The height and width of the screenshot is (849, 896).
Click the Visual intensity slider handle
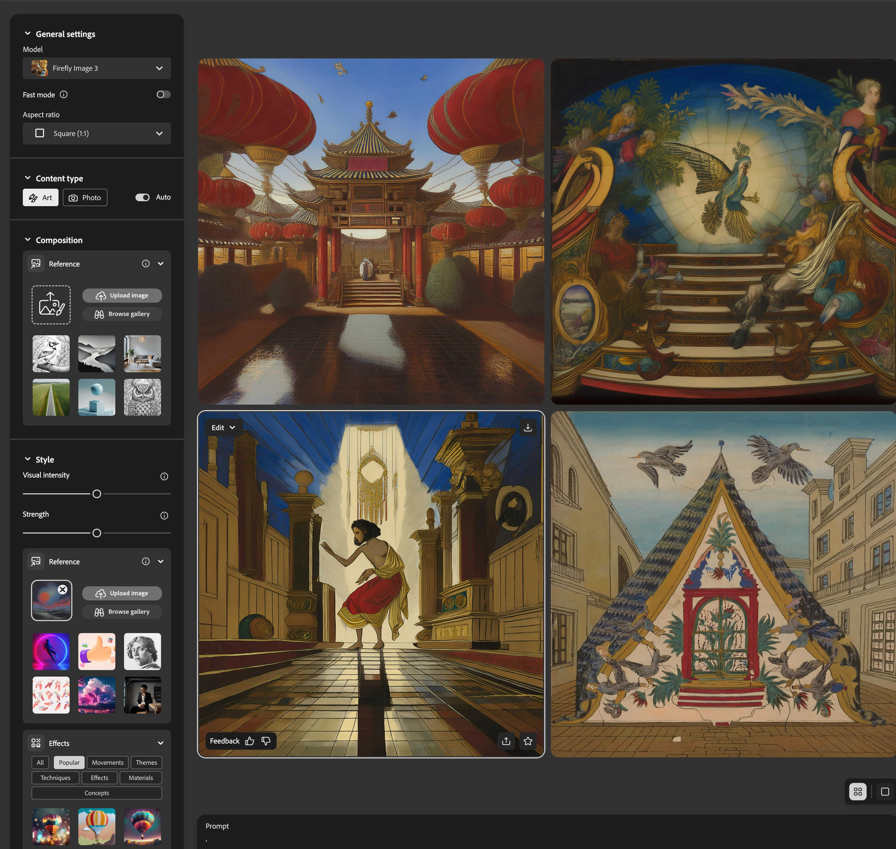click(x=97, y=494)
